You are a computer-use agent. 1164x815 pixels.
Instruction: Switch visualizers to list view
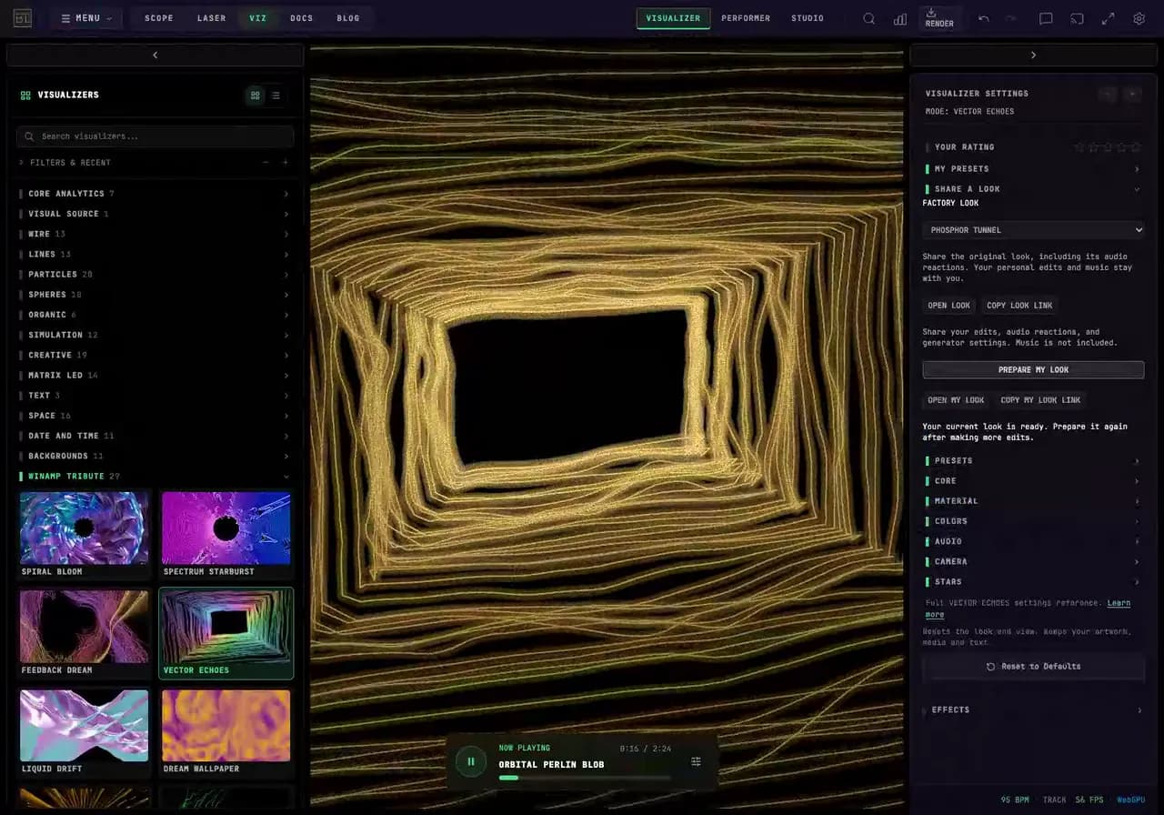coord(276,95)
